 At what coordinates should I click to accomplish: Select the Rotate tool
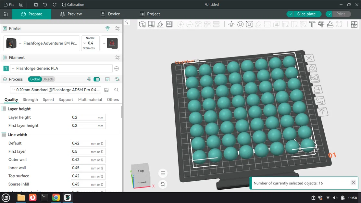(240, 24)
